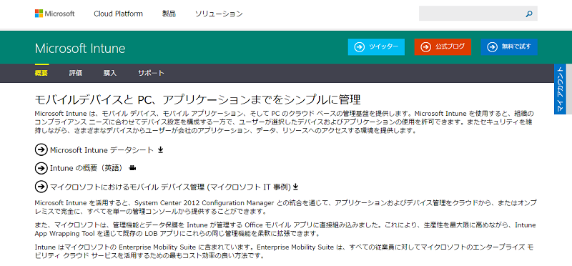Click the Microsoft Intune page title
This screenshot has height=266, width=572.
tap(80, 48)
